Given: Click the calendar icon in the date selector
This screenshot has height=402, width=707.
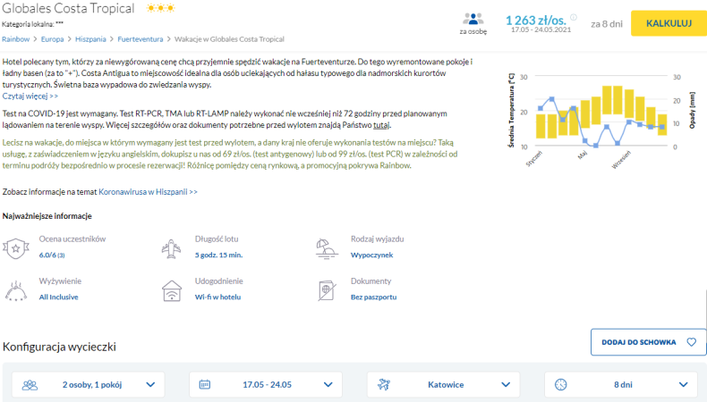Looking at the screenshot, I should (205, 384).
